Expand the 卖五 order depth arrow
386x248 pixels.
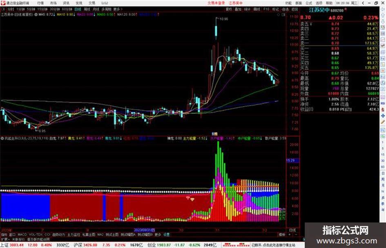(x=311, y=24)
